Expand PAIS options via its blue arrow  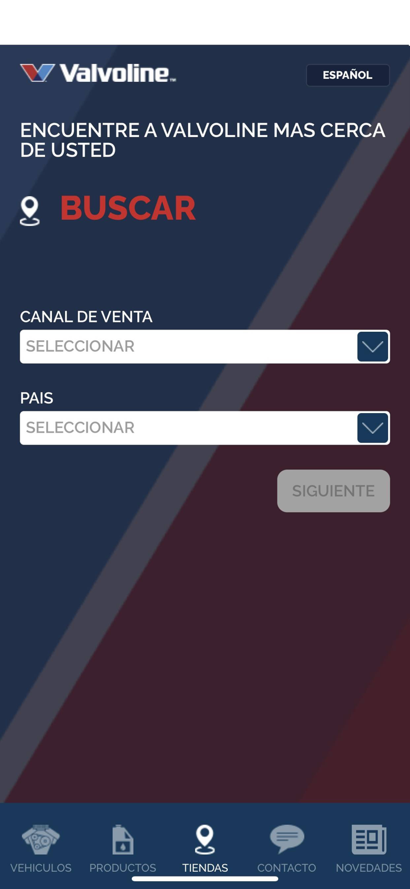tap(372, 427)
